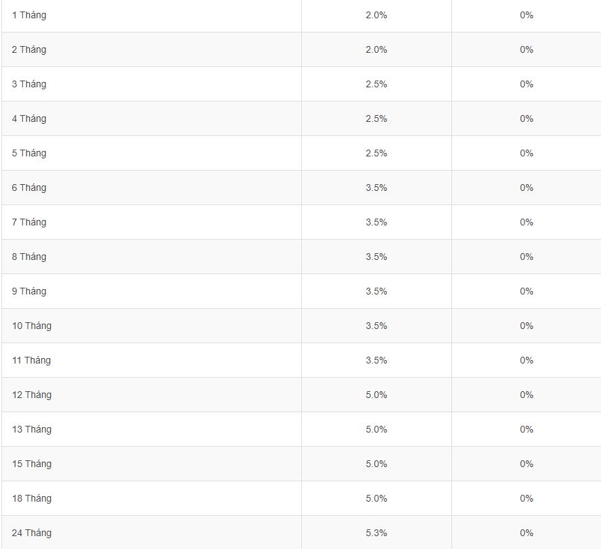Select the "9 Tháng" term cell
Screen dimensions: 601x549
(x=29, y=291)
